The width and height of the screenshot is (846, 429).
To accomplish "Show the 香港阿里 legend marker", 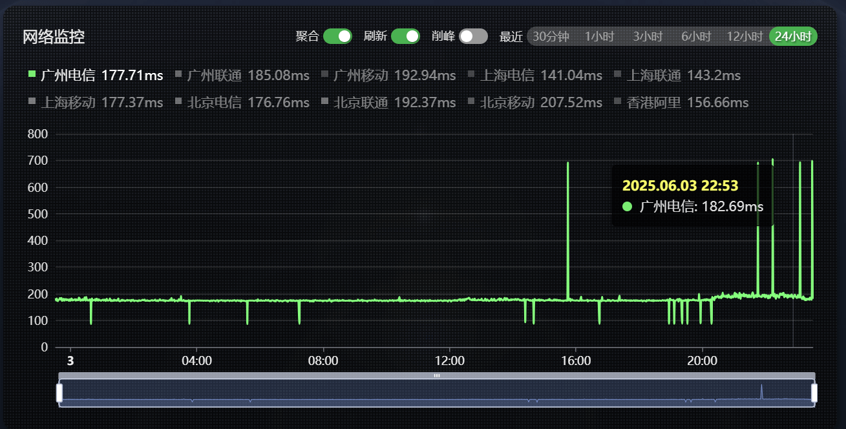I will (618, 101).
